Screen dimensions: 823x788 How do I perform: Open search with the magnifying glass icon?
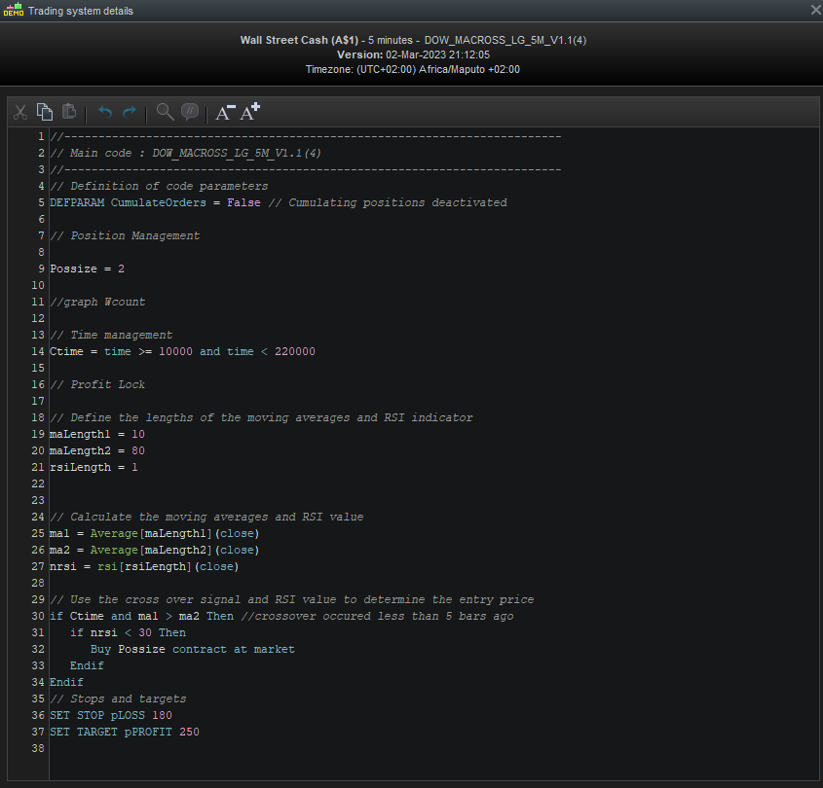tap(165, 112)
